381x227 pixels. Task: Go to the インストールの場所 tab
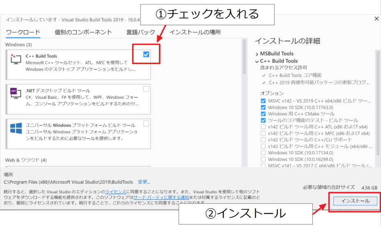tap(195, 32)
